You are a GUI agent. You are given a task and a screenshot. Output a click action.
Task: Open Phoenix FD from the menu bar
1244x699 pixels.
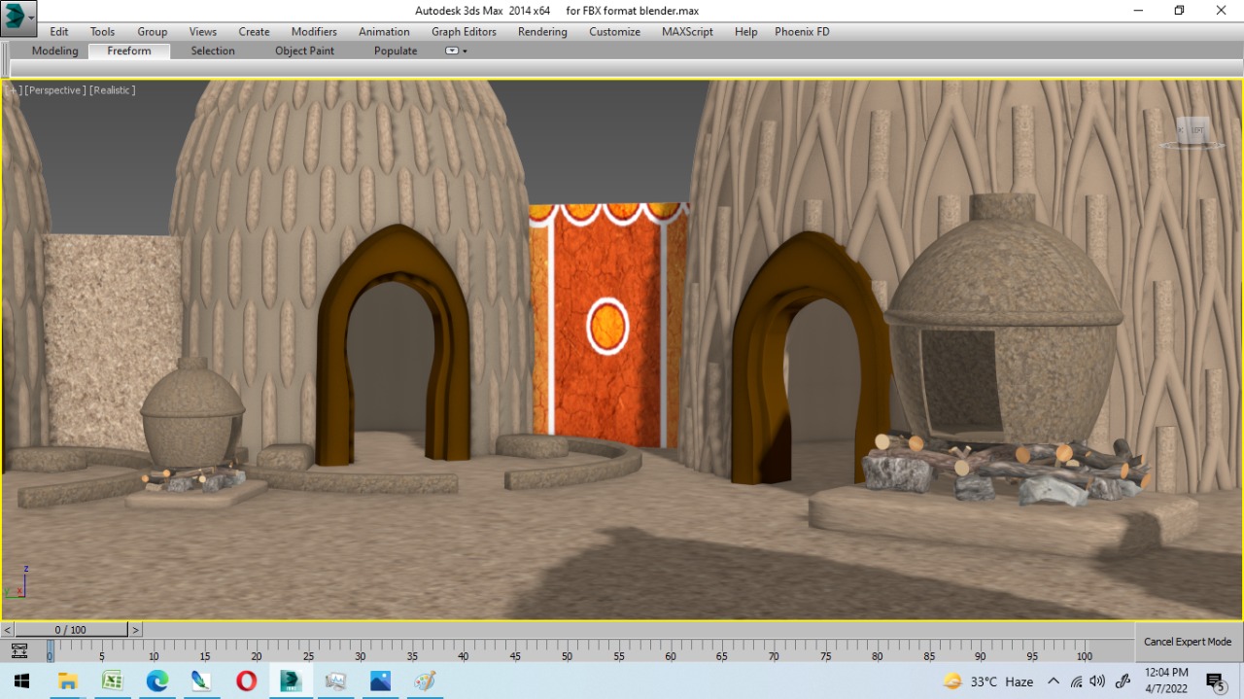pyautogui.click(x=801, y=31)
